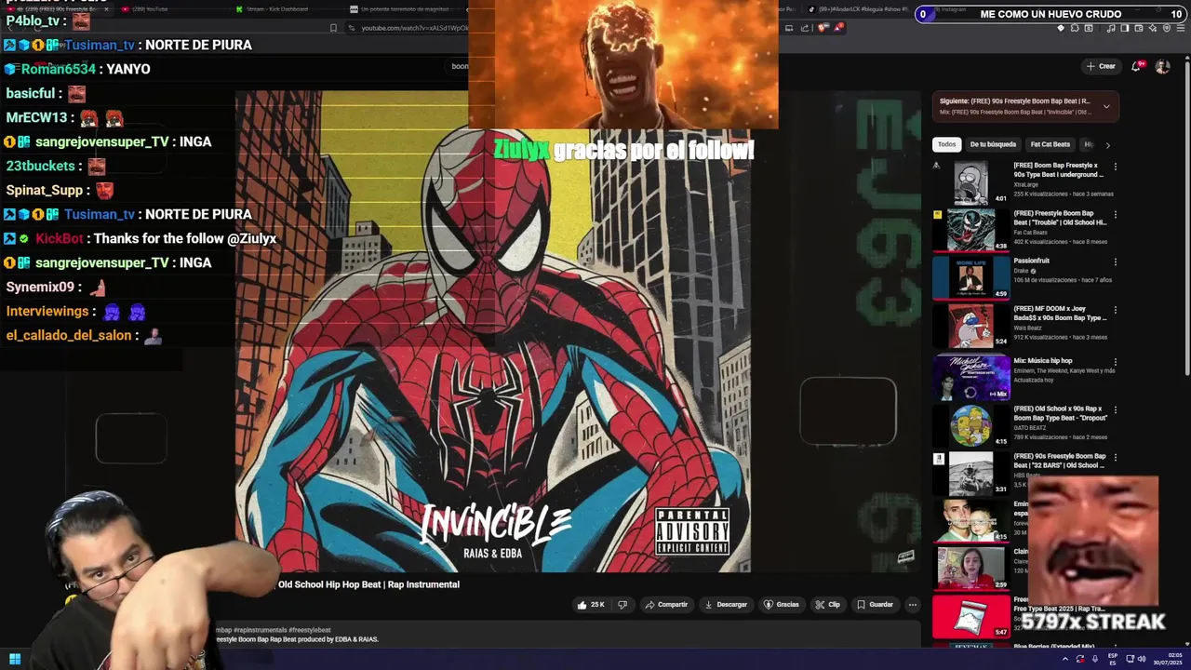Create a Clip with the scissors button
This screenshot has height=670, width=1191.
point(827,605)
